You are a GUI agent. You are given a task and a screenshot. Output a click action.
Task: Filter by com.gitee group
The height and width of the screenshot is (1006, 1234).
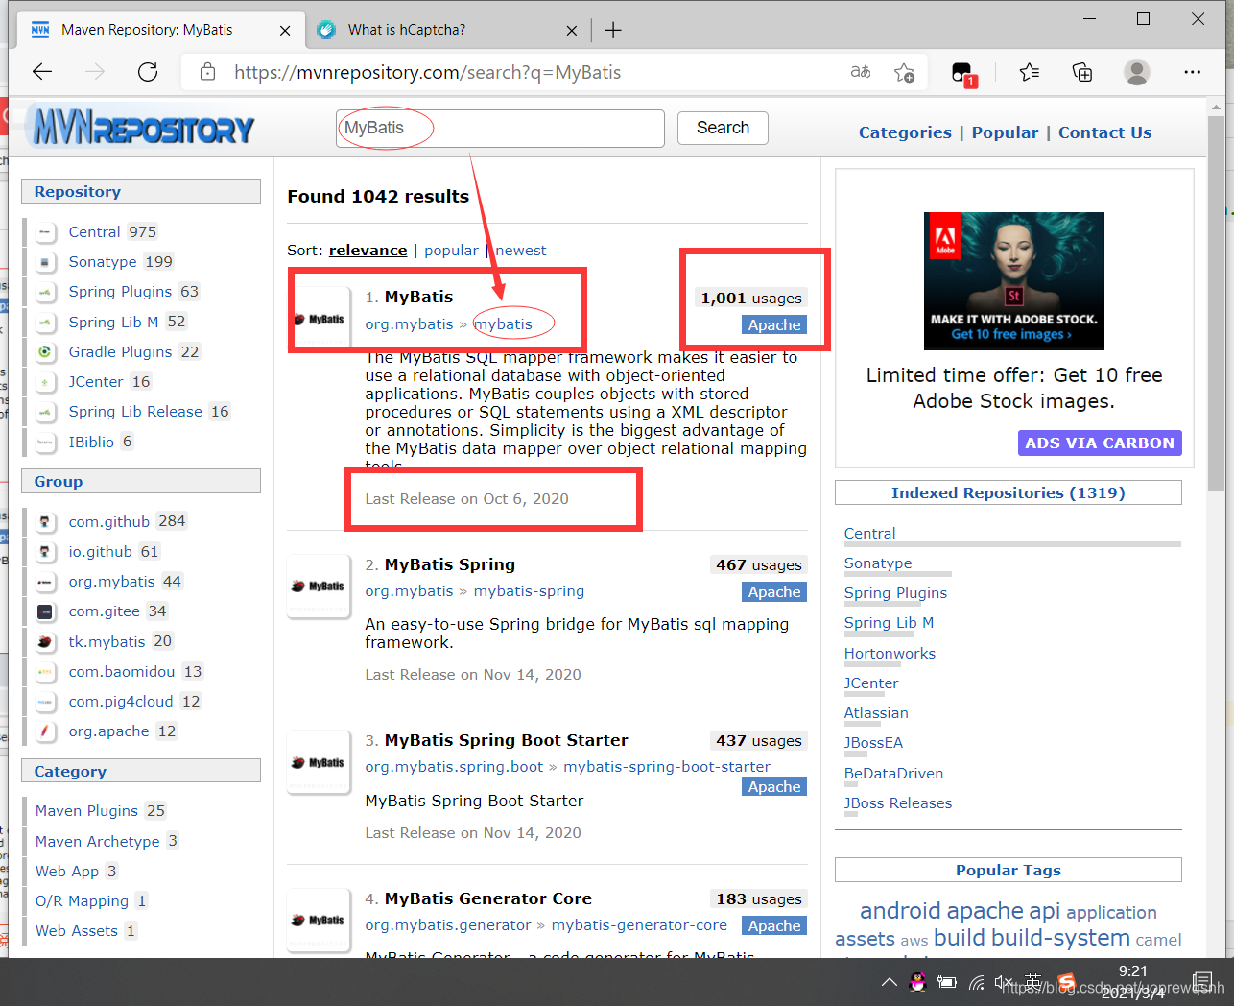(104, 611)
